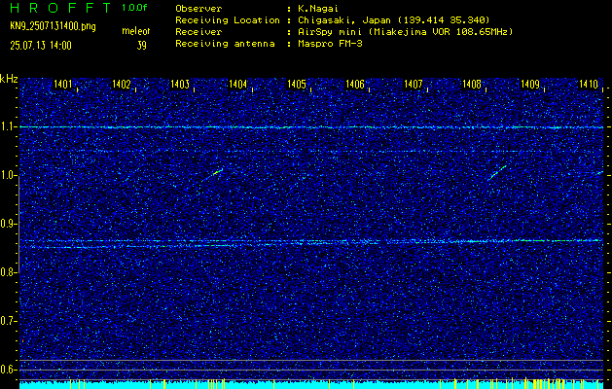Select the 1410 time marker

[589, 84]
